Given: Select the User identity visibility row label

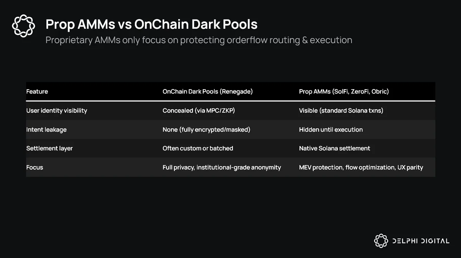Looking at the screenshot, I should point(56,110).
